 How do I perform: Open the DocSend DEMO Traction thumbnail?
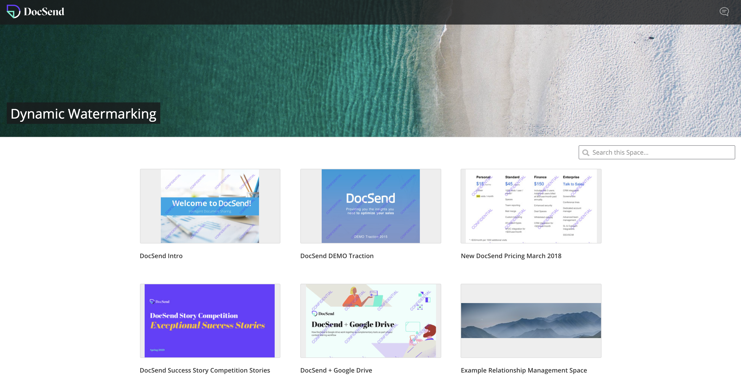point(370,206)
